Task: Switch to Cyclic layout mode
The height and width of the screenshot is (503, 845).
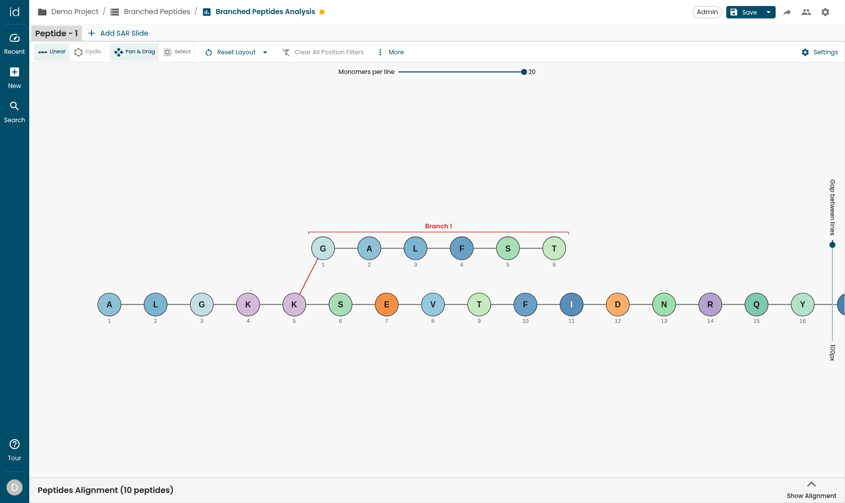Action: pos(88,52)
